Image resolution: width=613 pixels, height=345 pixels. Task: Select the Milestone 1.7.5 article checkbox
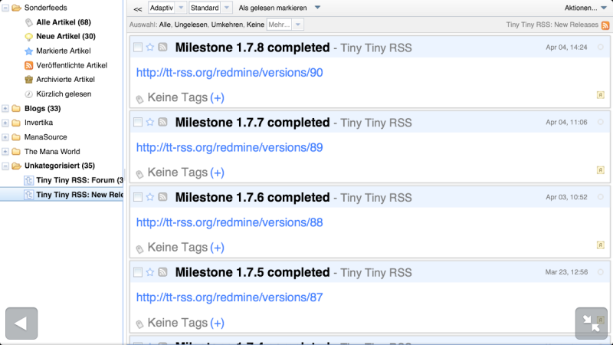[138, 273]
